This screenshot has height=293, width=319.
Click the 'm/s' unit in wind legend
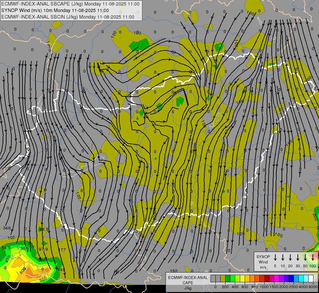[263, 267]
